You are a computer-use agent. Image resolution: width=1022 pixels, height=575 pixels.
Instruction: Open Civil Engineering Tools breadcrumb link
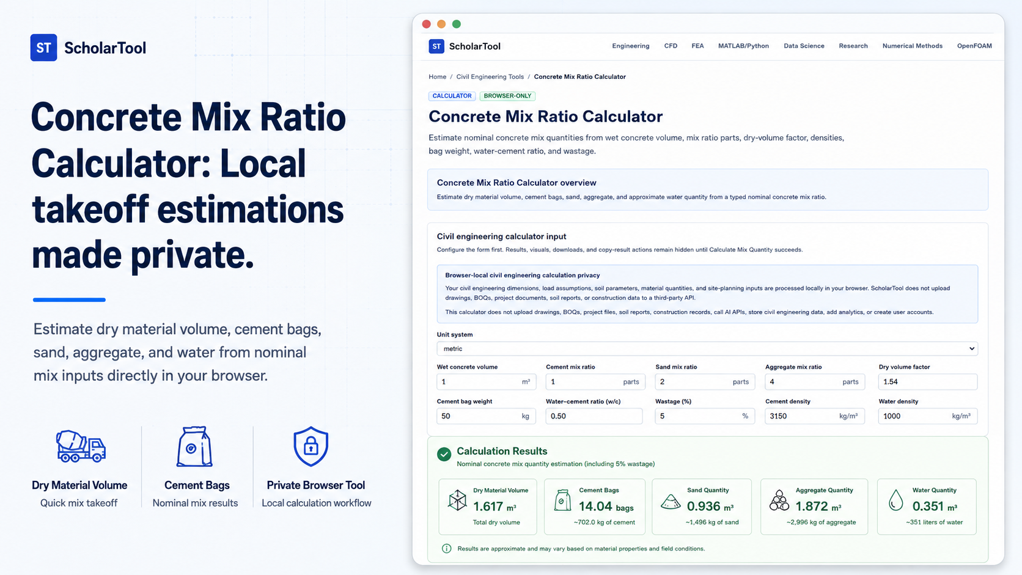490,77
